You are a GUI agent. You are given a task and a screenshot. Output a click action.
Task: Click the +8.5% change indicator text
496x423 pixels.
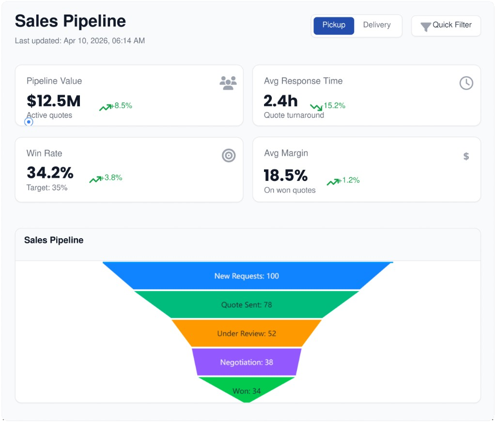pyautogui.click(x=122, y=106)
